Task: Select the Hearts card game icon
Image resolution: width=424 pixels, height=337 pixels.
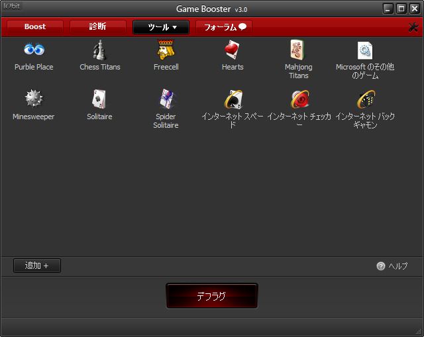Action: click(x=233, y=50)
